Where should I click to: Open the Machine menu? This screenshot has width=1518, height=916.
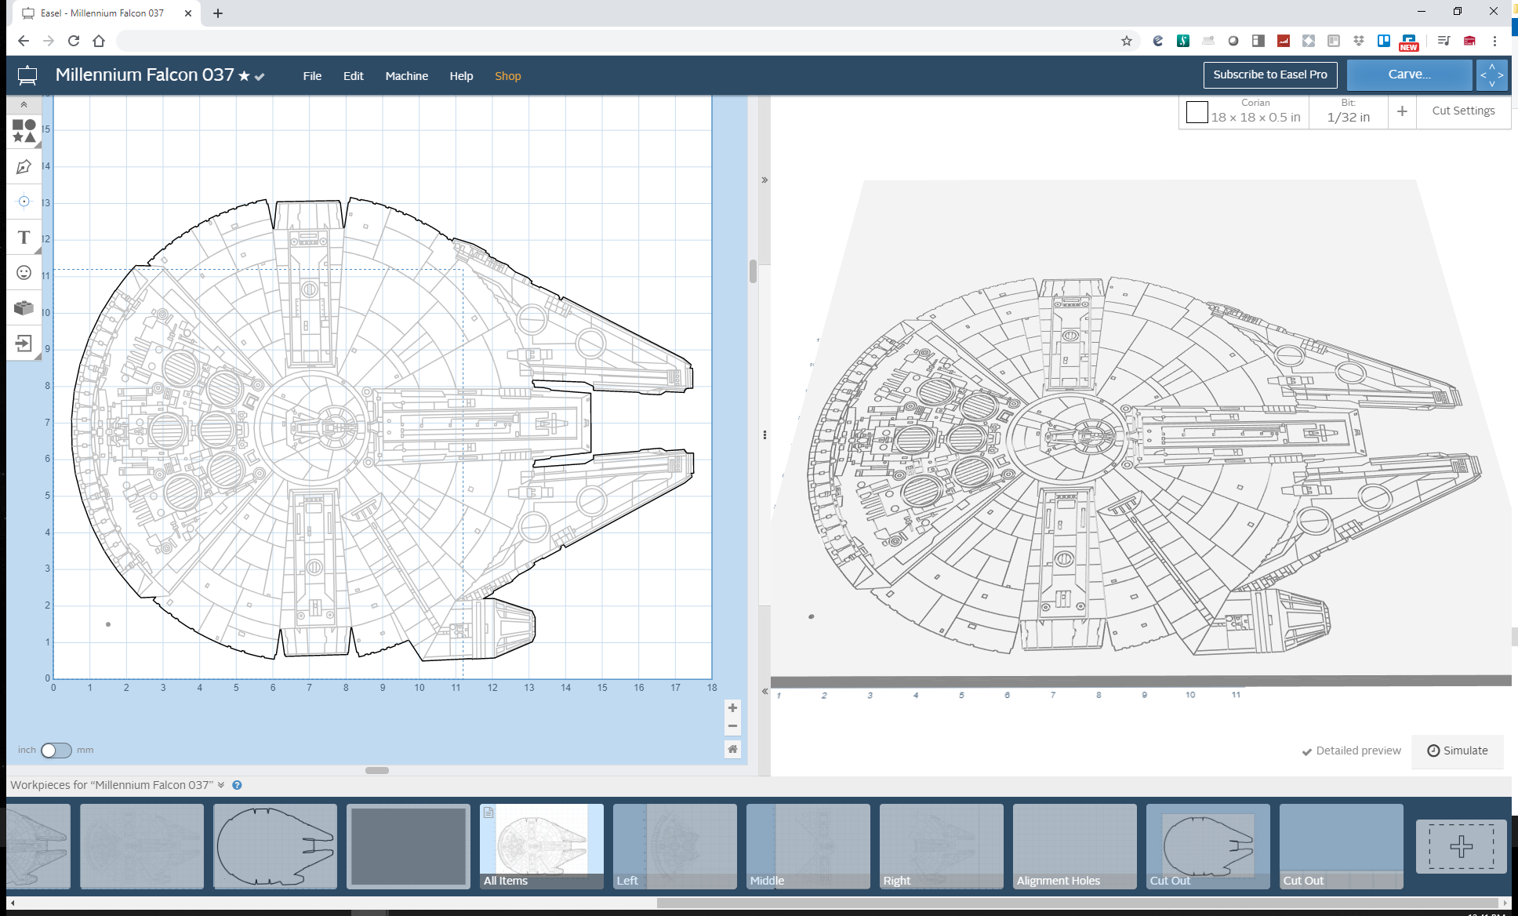pyautogui.click(x=406, y=76)
